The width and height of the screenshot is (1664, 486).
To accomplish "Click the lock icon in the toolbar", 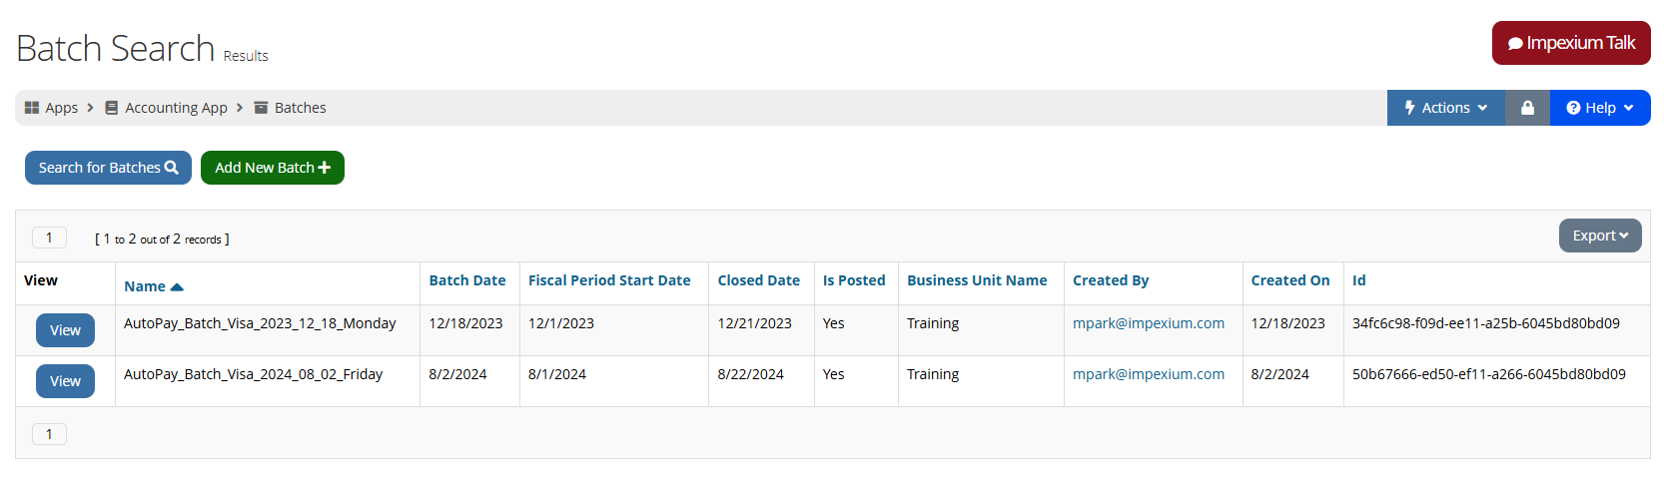I will tap(1527, 108).
